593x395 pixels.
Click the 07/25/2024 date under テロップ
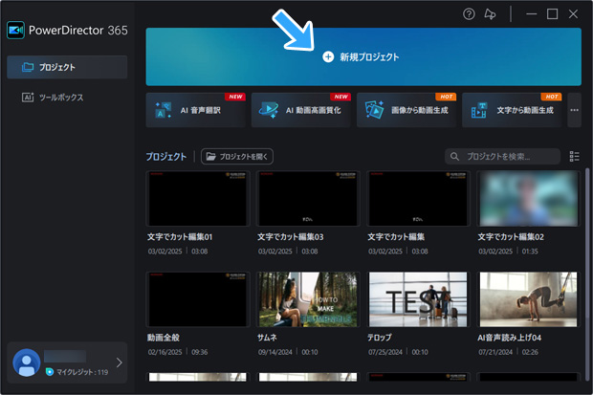(x=385, y=352)
